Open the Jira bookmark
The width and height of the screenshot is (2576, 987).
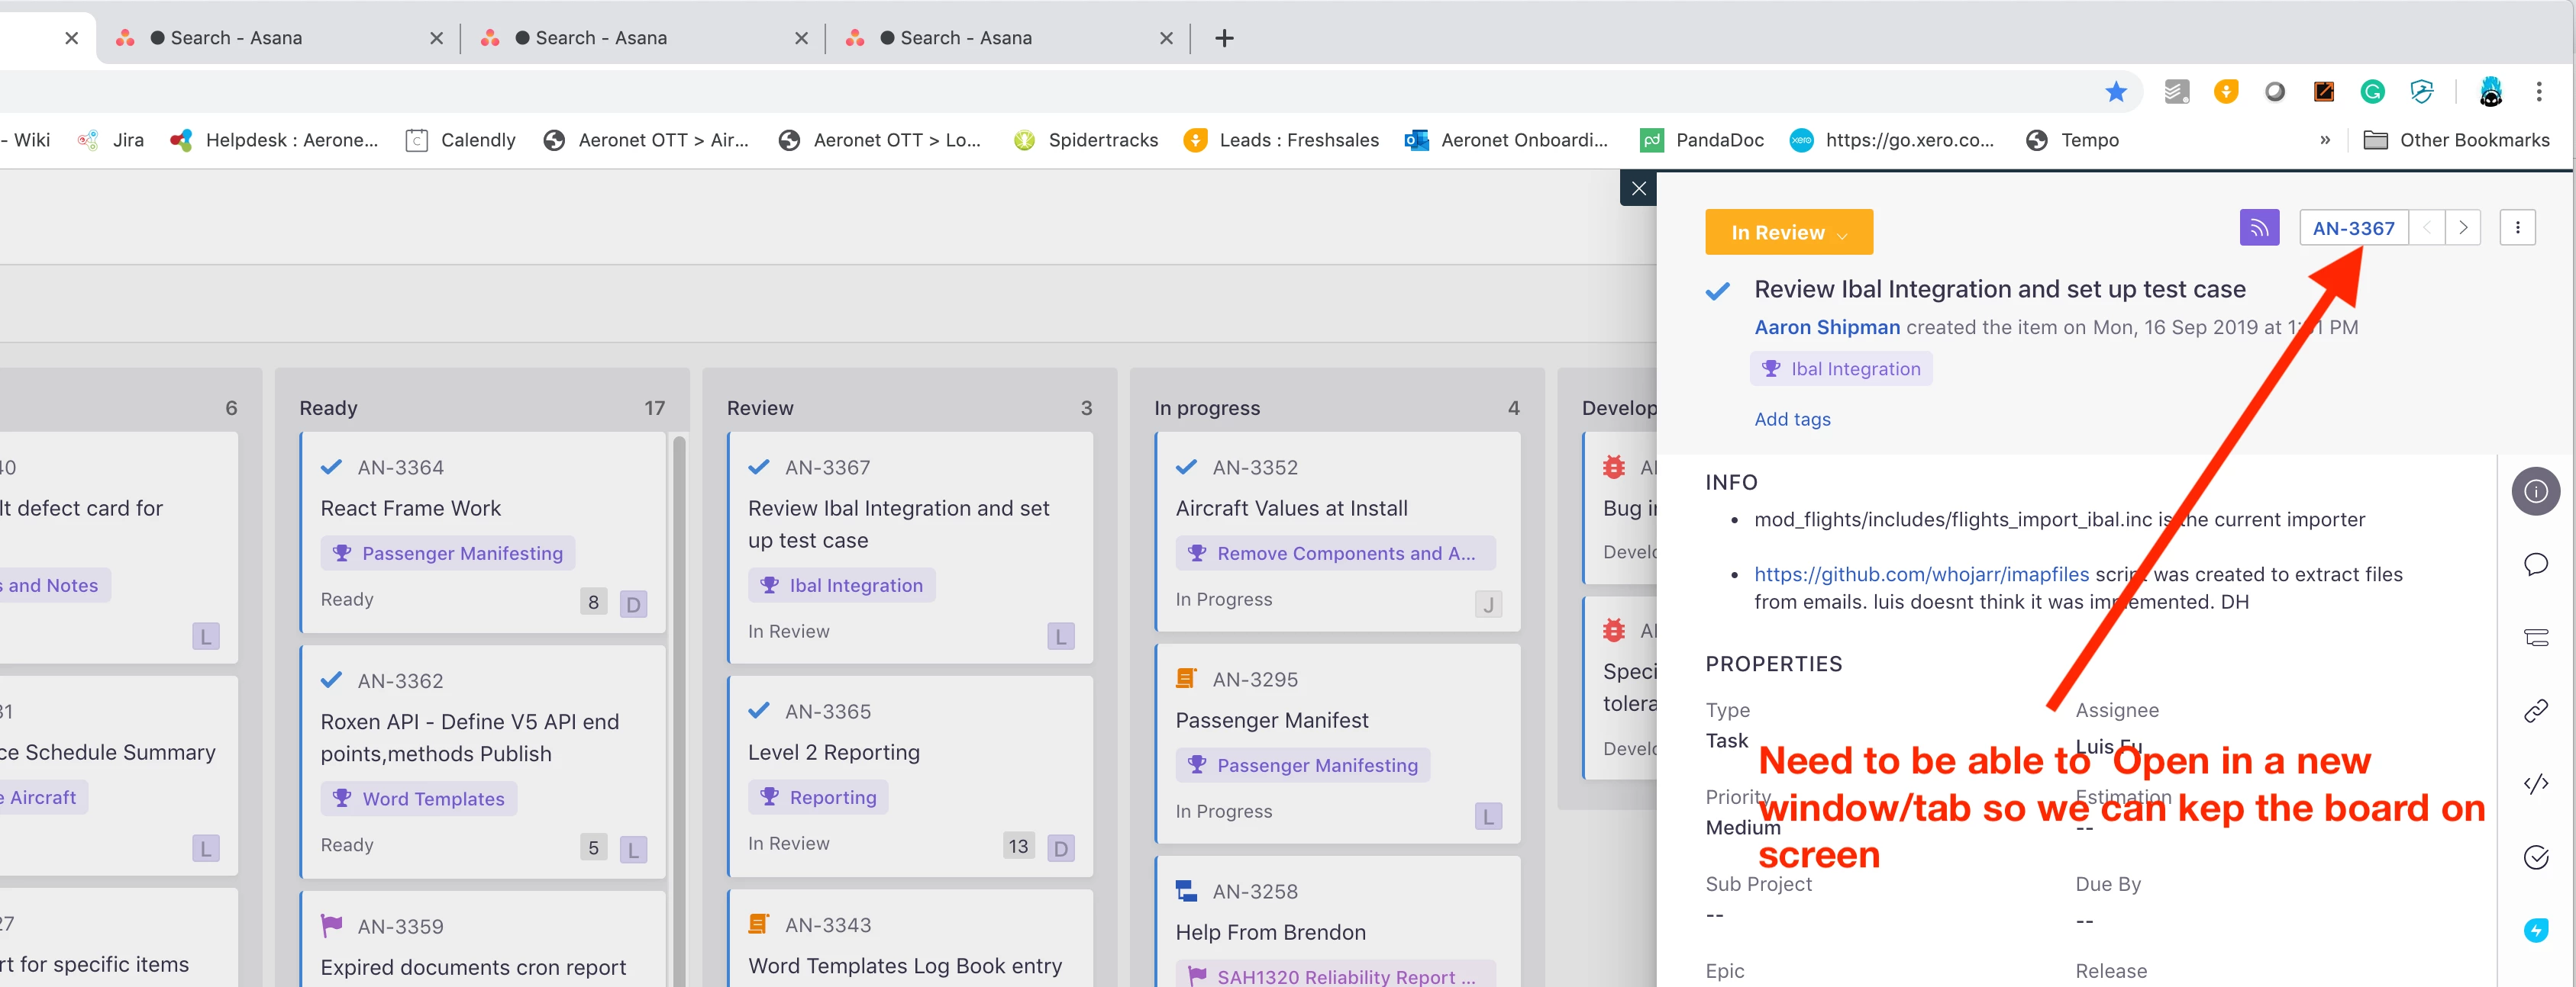tap(110, 140)
